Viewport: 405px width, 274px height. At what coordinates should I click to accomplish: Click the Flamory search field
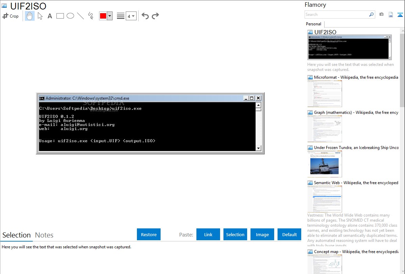tap(336, 15)
